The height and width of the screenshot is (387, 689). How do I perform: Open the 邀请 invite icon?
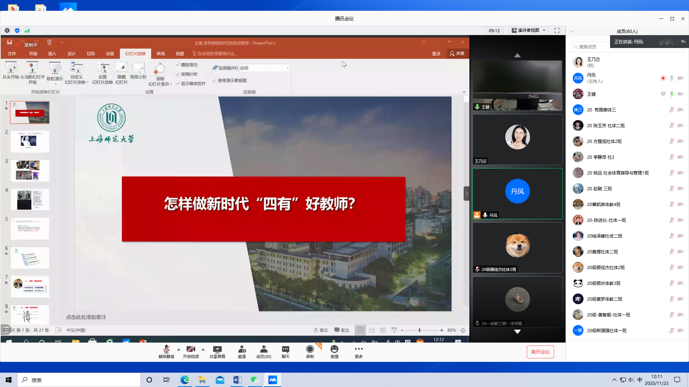point(242,349)
